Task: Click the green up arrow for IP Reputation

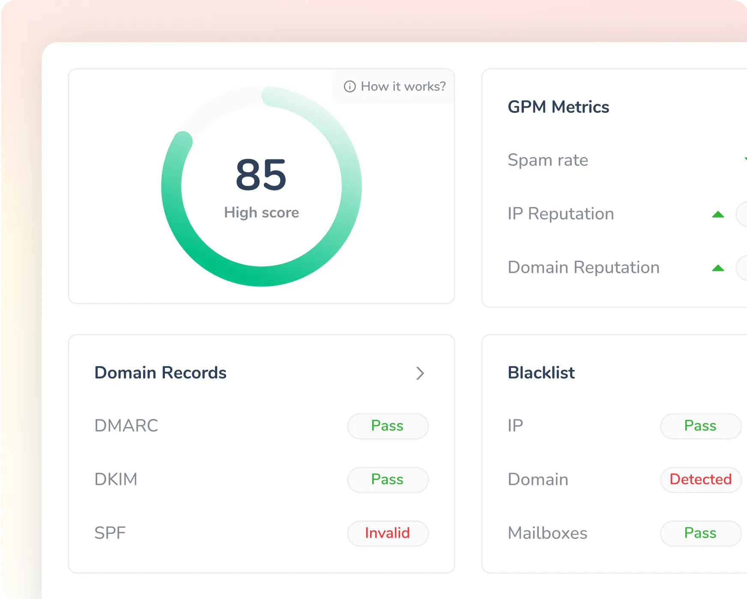Action: pyautogui.click(x=718, y=214)
